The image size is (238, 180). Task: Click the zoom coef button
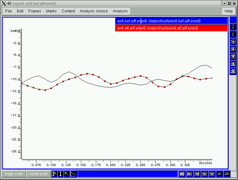click(39, 174)
